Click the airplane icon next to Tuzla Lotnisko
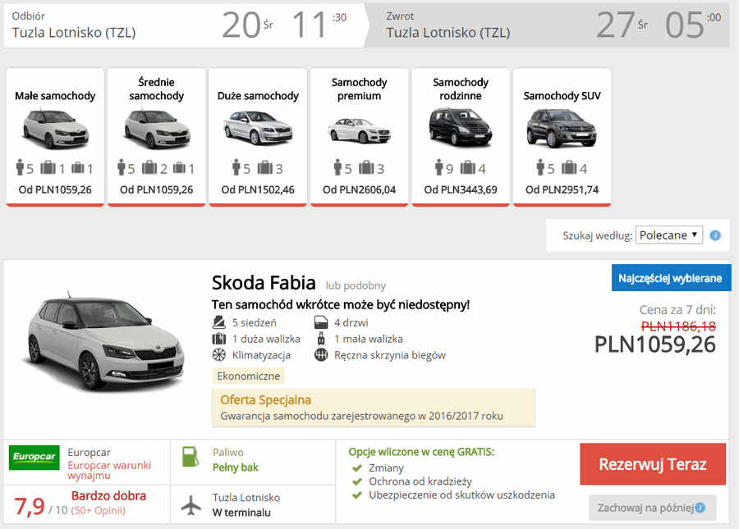This screenshot has height=529, width=739. tap(190, 504)
